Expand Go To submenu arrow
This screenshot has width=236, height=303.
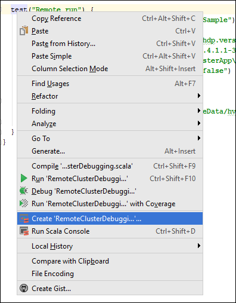coord(198,138)
